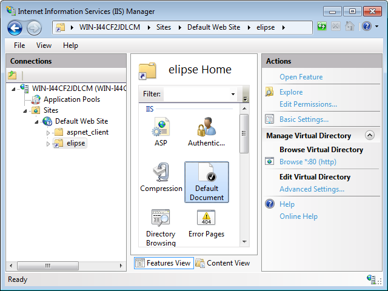Image resolution: width=388 pixels, height=291 pixels.
Task: Open the File menu
Action: pos(19,45)
